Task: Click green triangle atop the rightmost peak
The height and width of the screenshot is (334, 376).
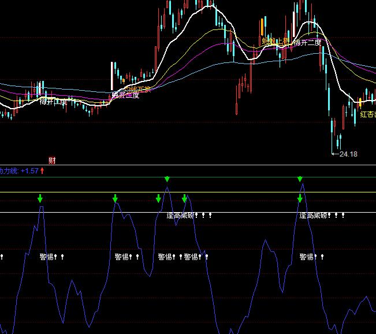Action: [300, 180]
